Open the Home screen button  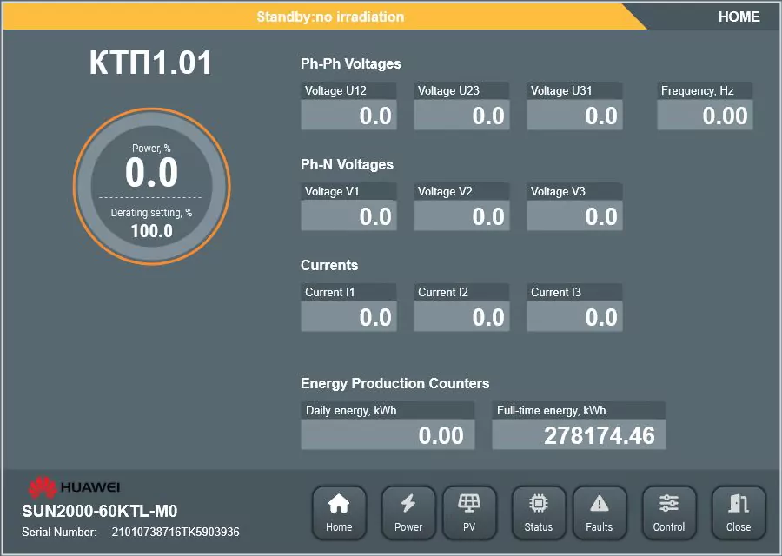339,513
